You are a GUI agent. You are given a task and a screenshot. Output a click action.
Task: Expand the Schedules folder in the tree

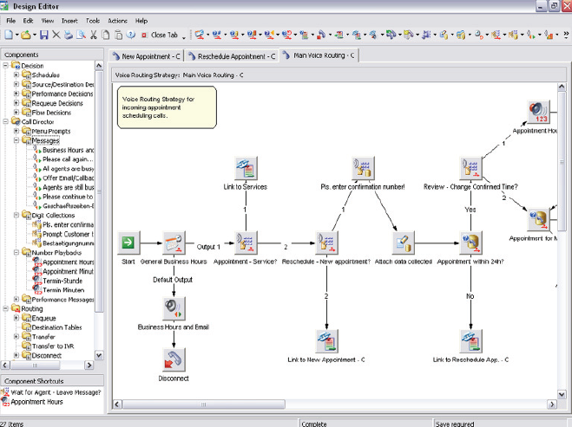coord(16,75)
